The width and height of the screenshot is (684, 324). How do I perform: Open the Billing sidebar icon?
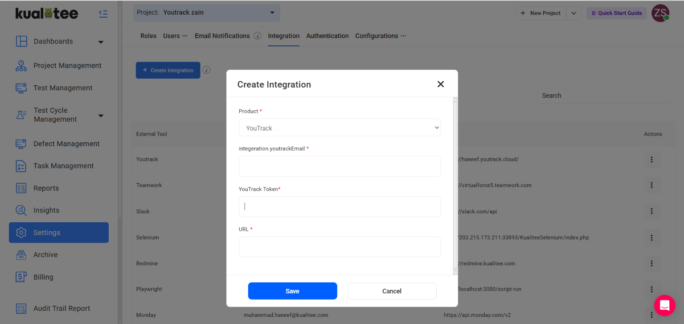(x=21, y=277)
